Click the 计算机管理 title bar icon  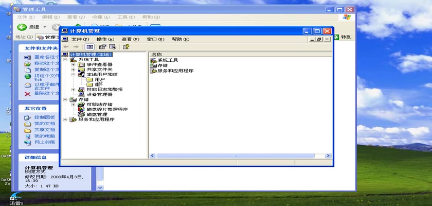tap(65, 31)
